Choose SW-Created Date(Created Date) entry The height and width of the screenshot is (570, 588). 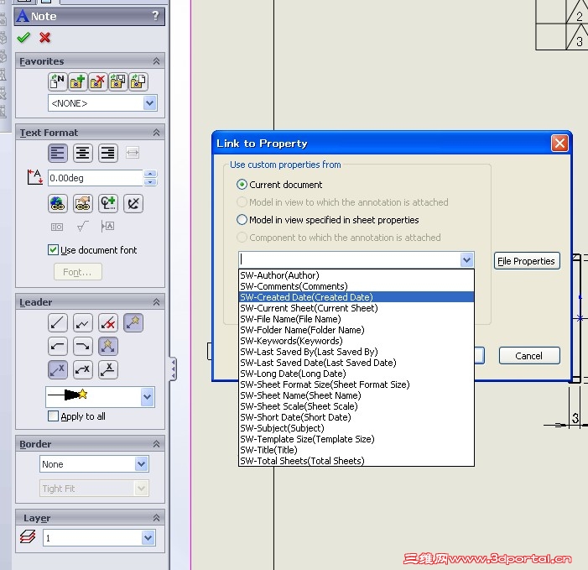[356, 297]
